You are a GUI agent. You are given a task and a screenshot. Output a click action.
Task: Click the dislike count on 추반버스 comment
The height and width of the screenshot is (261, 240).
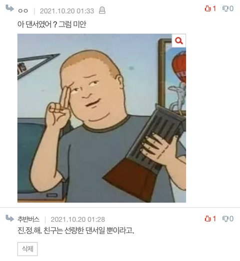pyautogui.click(x=231, y=218)
